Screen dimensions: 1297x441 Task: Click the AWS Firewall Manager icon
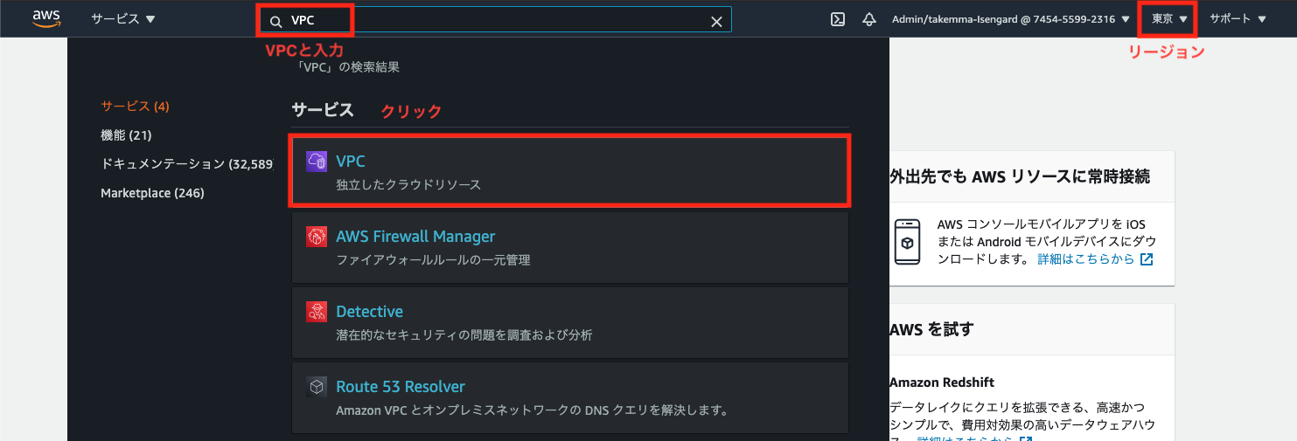317,237
